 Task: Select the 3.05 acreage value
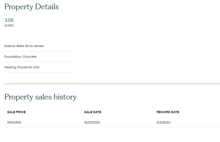[x=9, y=20]
